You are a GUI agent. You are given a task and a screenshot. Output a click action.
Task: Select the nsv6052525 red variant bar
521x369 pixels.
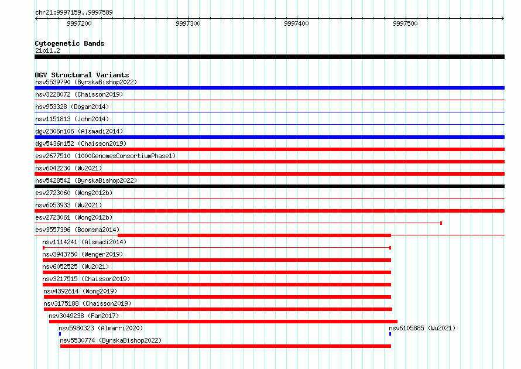click(x=217, y=272)
